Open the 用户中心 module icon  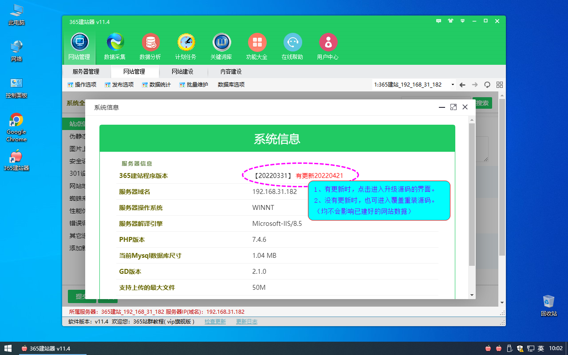(x=328, y=47)
